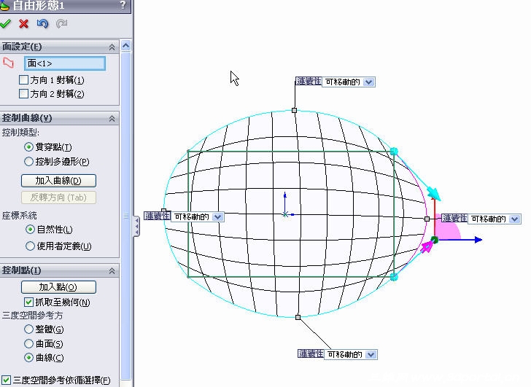Collapse the 控制曲線 section
531x387 pixels.
[x=112, y=118]
